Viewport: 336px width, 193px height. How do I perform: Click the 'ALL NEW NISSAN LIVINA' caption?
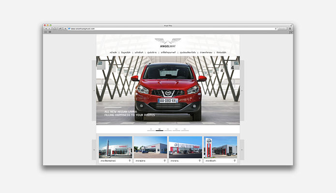pyautogui.click(x=120, y=111)
